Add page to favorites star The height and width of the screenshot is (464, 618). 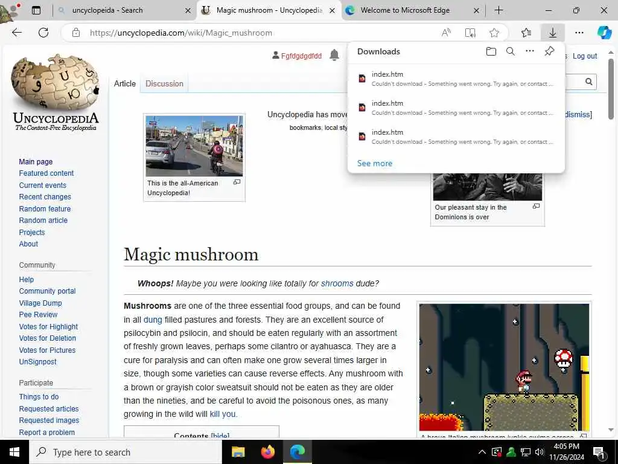(494, 33)
